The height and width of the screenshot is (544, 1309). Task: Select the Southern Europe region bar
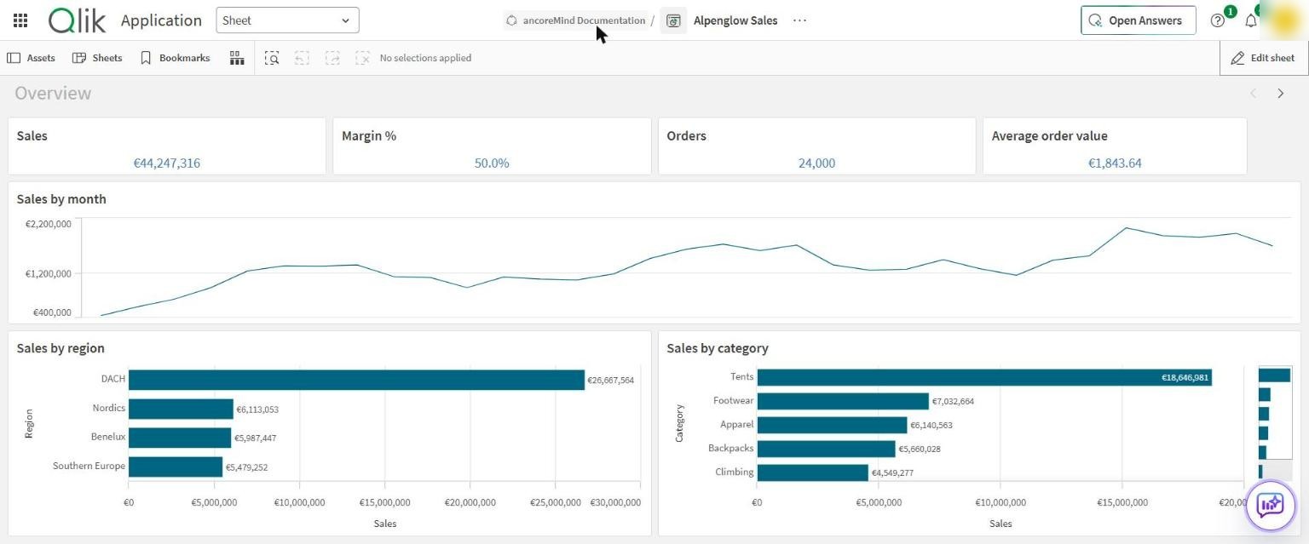click(176, 467)
